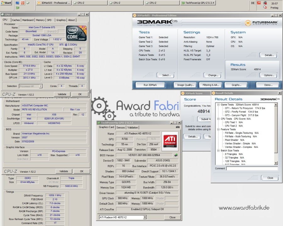Open Image Quality settings in 3DMark05
The image size is (283, 226).
(186, 85)
